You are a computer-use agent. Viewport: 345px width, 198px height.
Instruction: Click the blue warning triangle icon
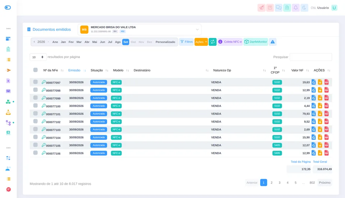pos(273,42)
